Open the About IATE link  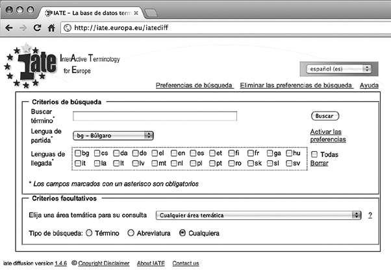click(x=151, y=263)
